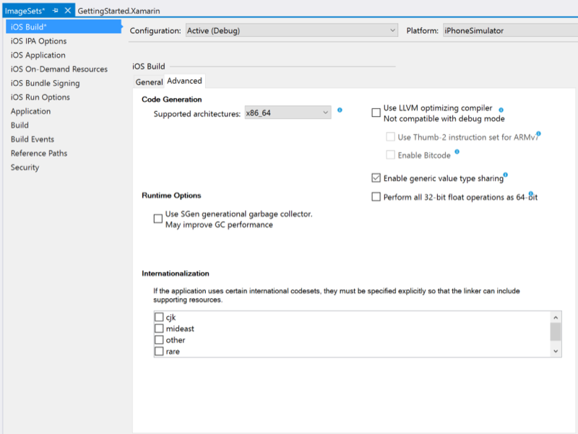Click the info icon beside Enable generic value type sharing
Image resolution: width=578 pixels, height=434 pixels.
coord(506,174)
